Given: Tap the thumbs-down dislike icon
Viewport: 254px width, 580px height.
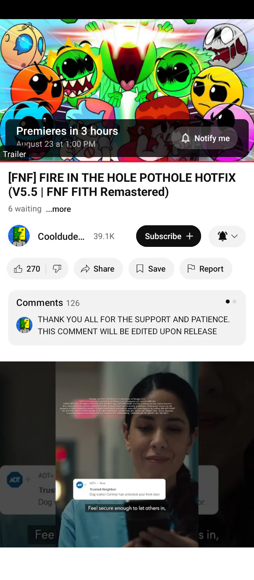Looking at the screenshot, I should [57, 269].
